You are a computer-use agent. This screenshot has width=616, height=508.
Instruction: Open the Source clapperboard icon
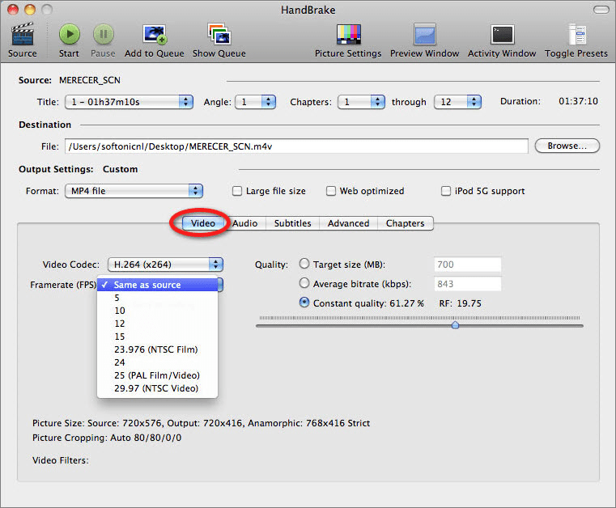(23, 35)
